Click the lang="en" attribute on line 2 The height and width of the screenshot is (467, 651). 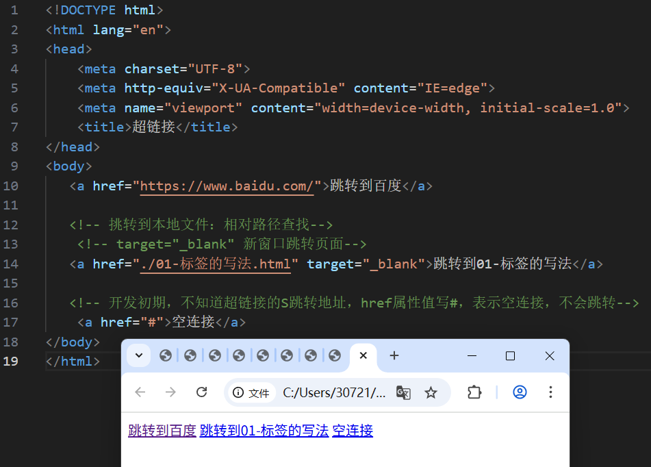point(128,30)
